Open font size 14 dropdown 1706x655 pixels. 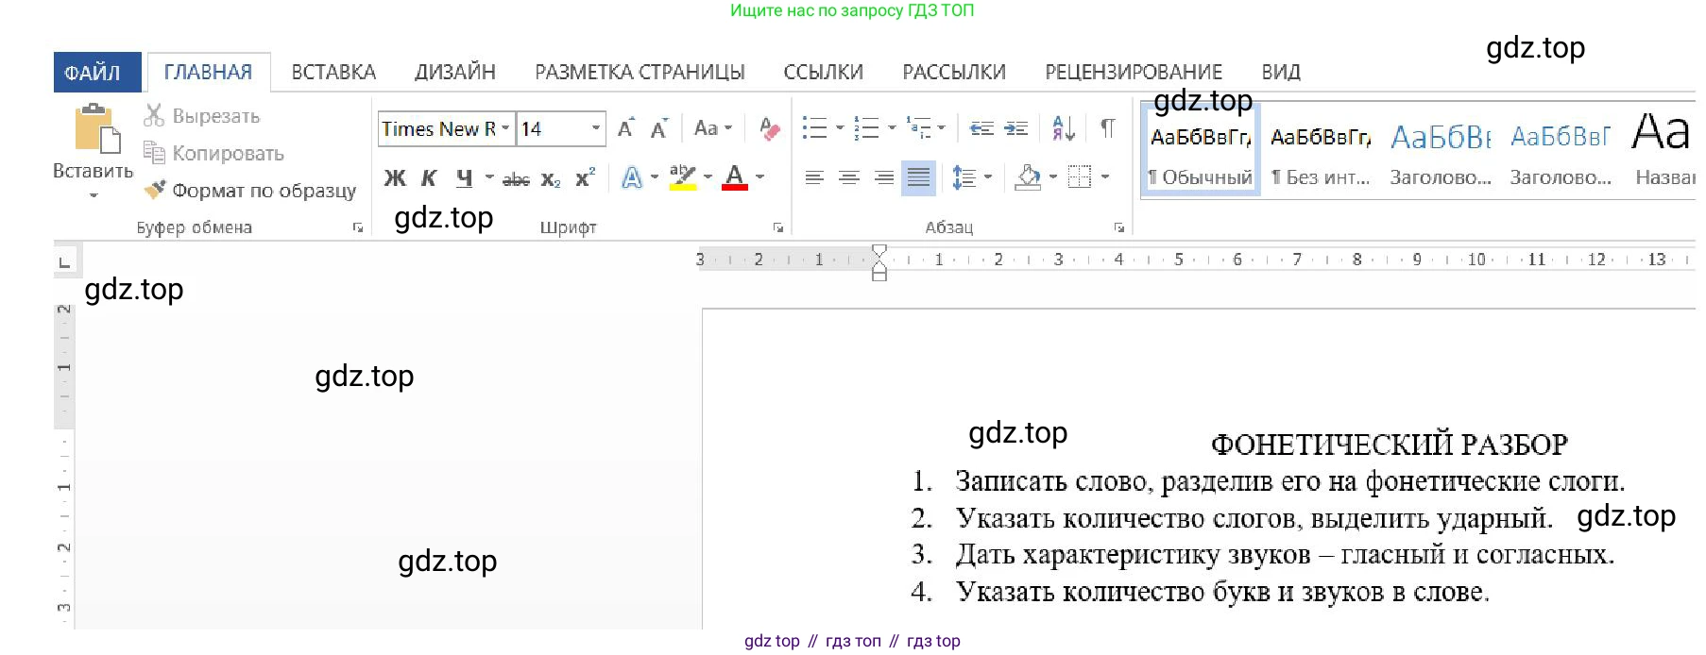tap(596, 128)
